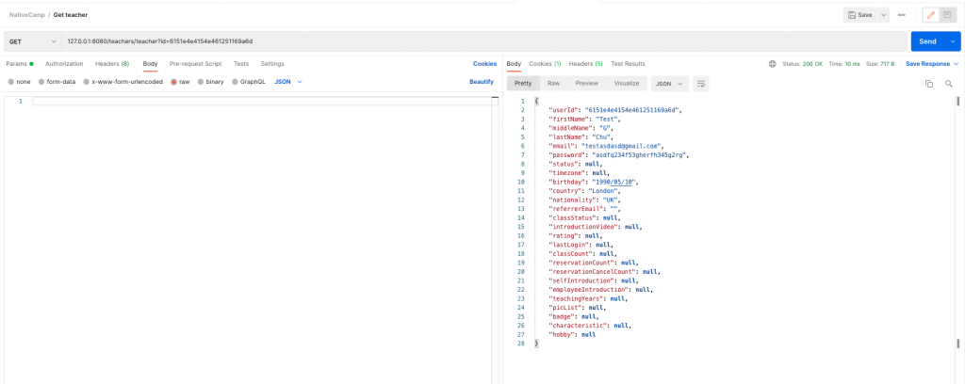The height and width of the screenshot is (384, 965).
Task: Beautify the request body
Action: pyautogui.click(x=482, y=82)
